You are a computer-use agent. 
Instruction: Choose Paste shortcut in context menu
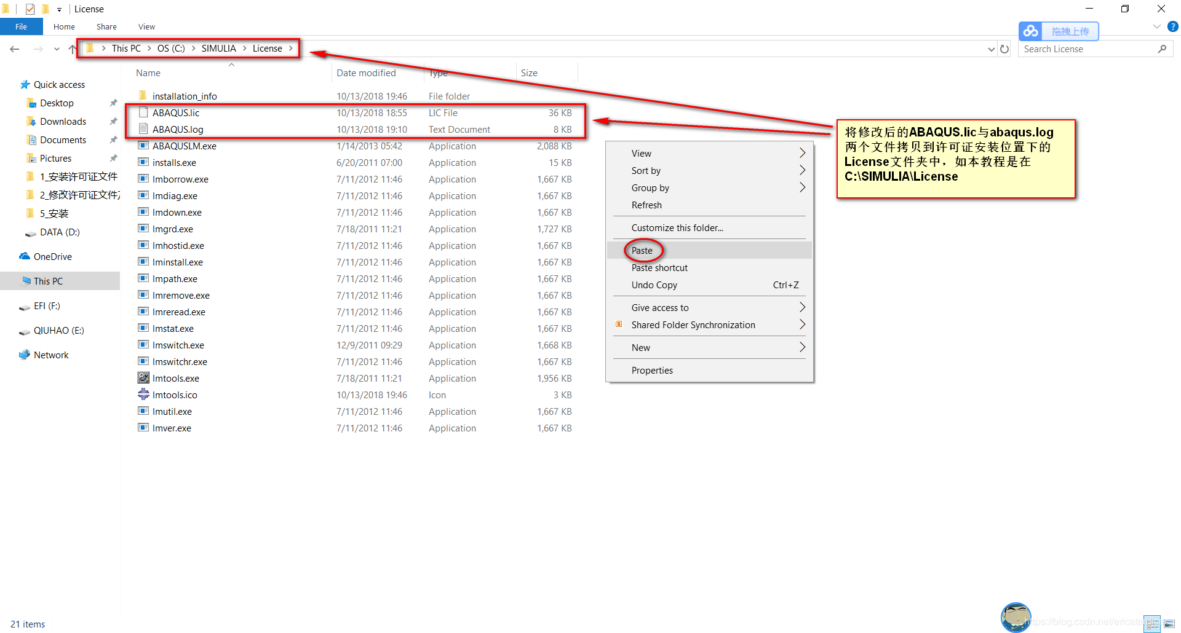(709, 268)
